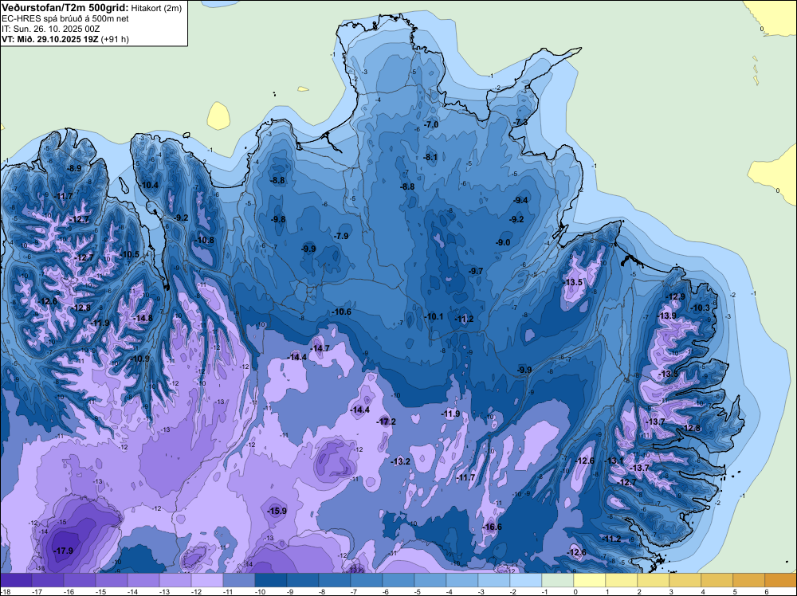The image size is (797, 596).
Task: Click the -10.3 temperature value
Action: pyautogui.click(x=701, y=308)
